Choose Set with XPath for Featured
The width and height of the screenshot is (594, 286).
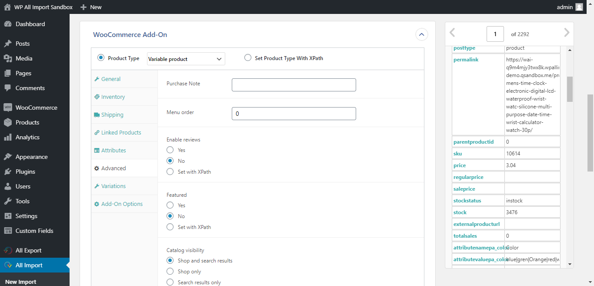click(x=170, y=227)
